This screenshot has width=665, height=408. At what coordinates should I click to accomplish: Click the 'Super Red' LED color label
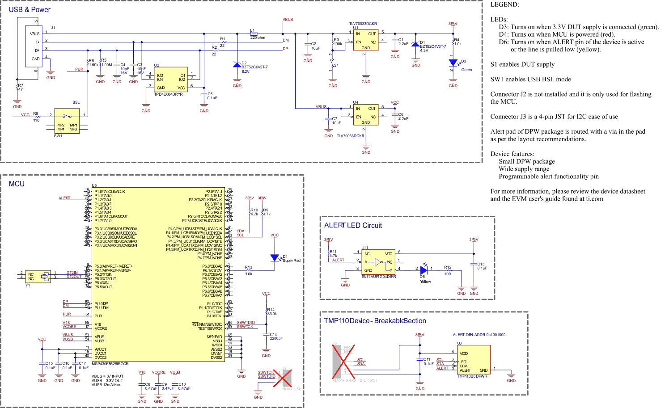tap(292, 261)
